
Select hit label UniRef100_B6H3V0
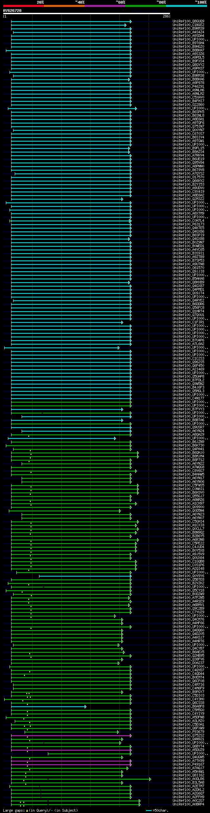[188, 493]
